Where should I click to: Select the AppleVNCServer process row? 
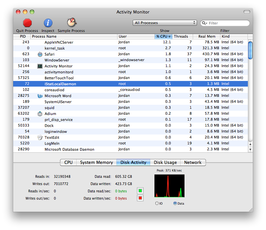pos(130,42)
